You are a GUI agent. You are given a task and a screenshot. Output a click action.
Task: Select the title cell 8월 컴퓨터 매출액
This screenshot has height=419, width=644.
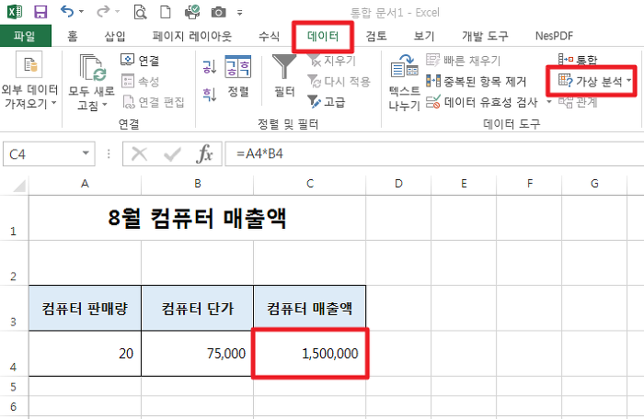coord(197,218)
